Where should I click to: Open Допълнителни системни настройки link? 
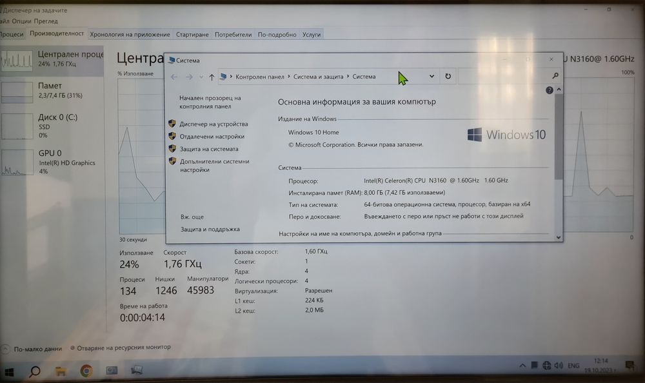point(214,165)
